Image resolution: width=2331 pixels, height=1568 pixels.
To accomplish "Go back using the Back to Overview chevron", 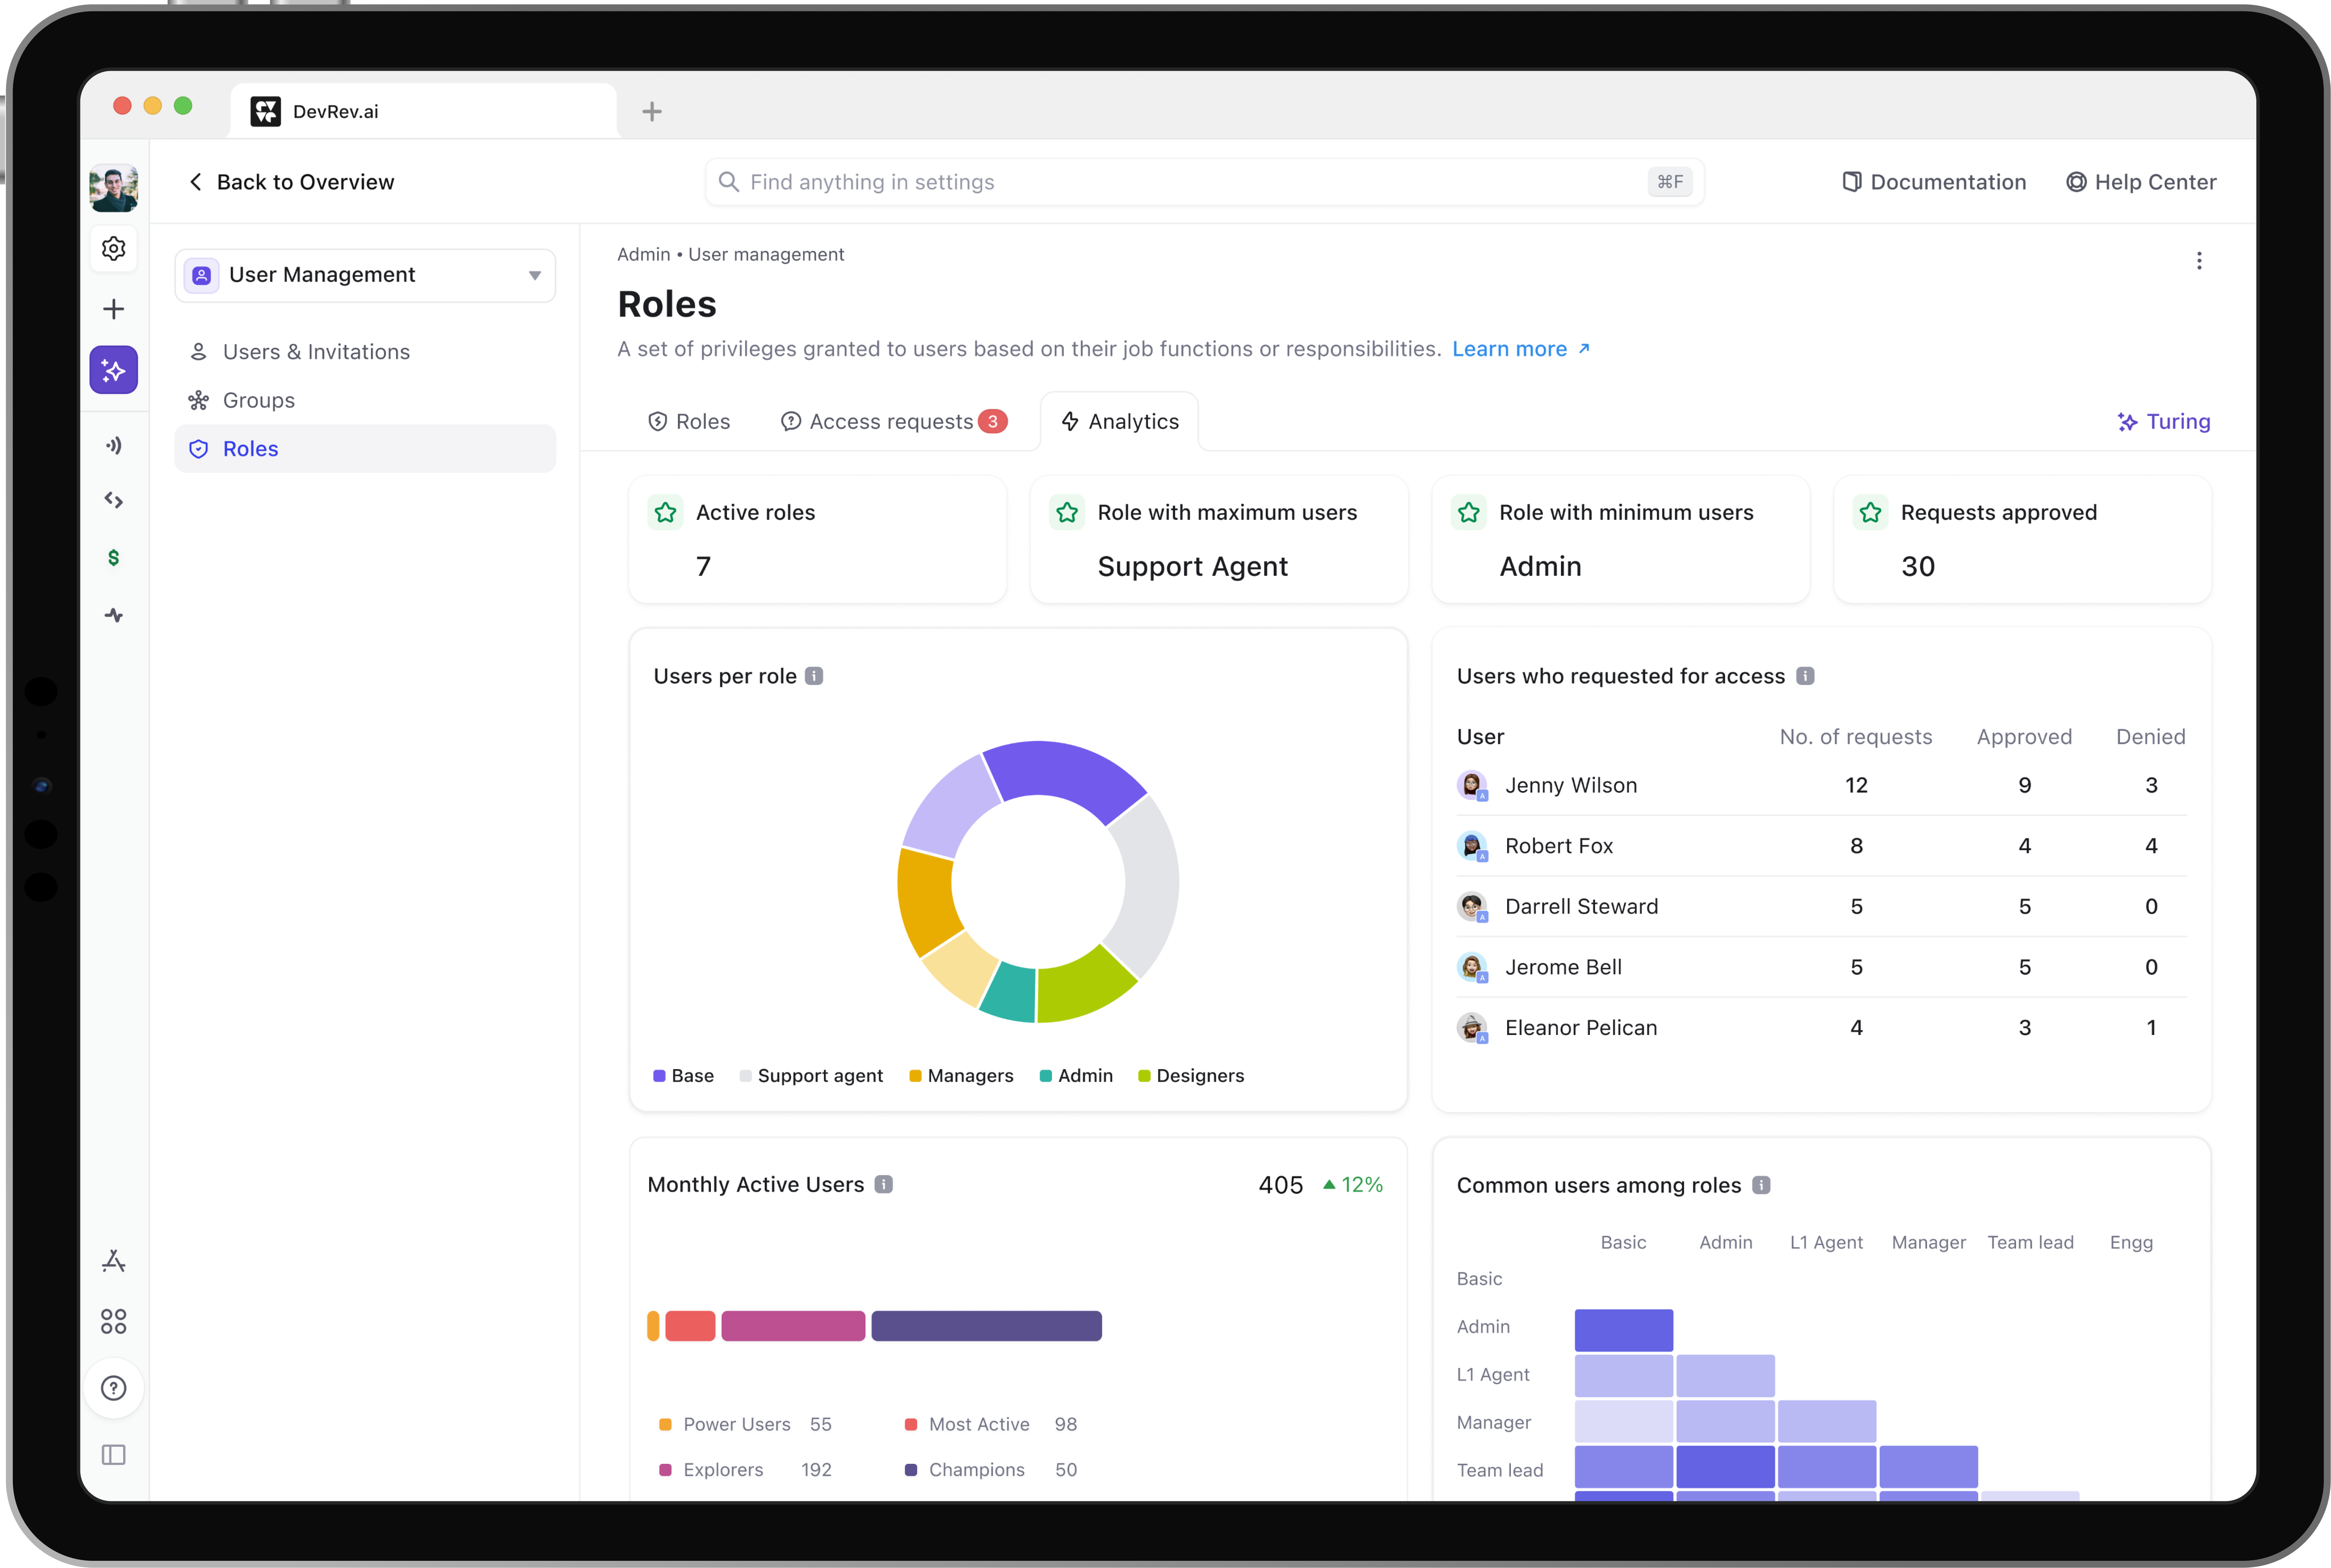I will 196,182.
